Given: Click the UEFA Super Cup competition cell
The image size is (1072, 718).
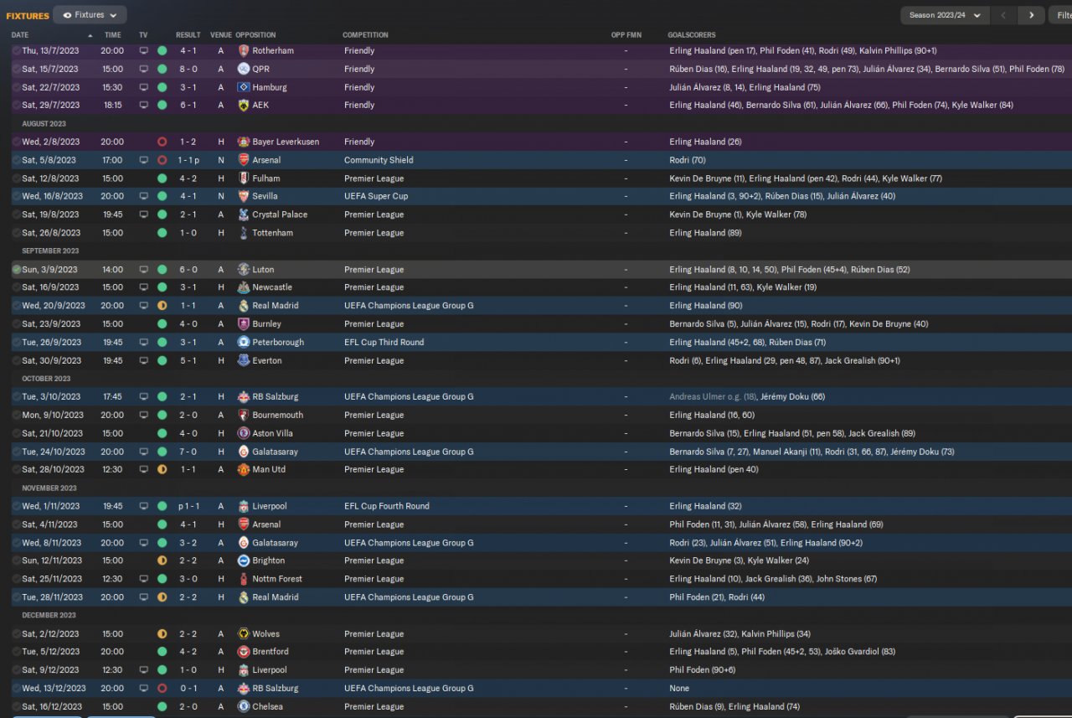Looking at the screenshot, I should pos(376,197).
